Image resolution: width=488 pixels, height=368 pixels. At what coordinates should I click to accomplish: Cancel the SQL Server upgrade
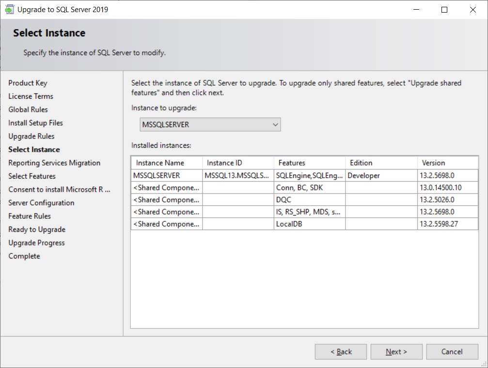click(x=452, y=352)
